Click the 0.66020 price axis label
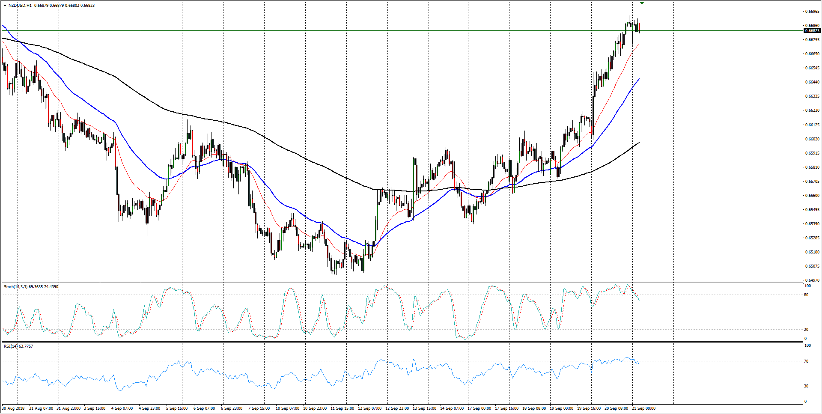The width and height of the screenshot is (822, 414). 812,139
